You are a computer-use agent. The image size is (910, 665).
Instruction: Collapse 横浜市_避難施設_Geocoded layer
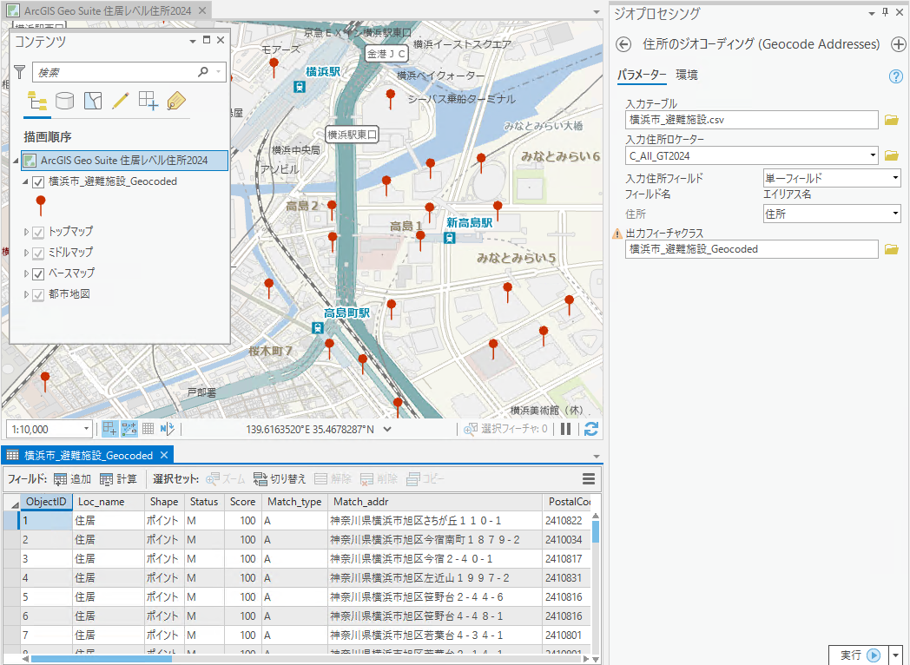[x=25, y=181]
